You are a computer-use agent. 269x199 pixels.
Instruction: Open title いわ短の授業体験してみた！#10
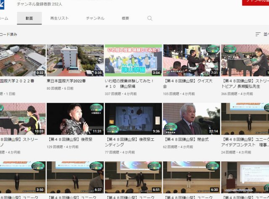(x=129, y=84)
